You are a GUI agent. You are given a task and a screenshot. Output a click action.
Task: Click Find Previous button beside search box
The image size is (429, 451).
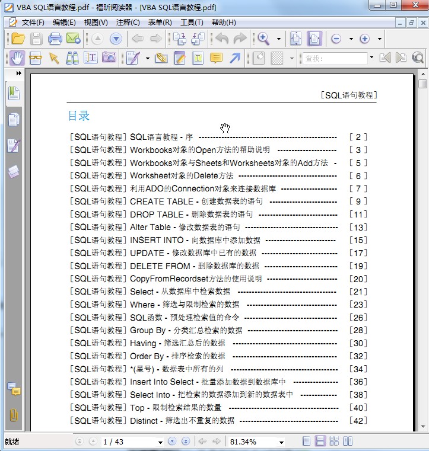click(385, 58)
